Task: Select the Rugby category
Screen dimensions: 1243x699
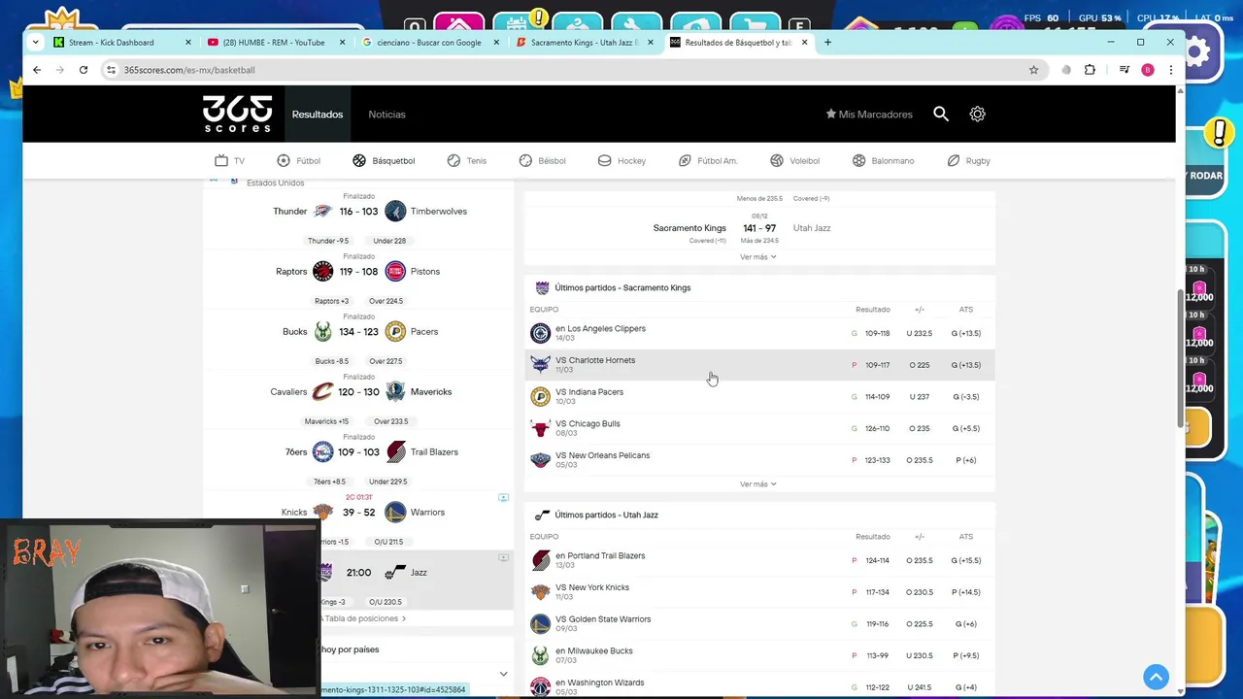Action: tap(969, 160)
